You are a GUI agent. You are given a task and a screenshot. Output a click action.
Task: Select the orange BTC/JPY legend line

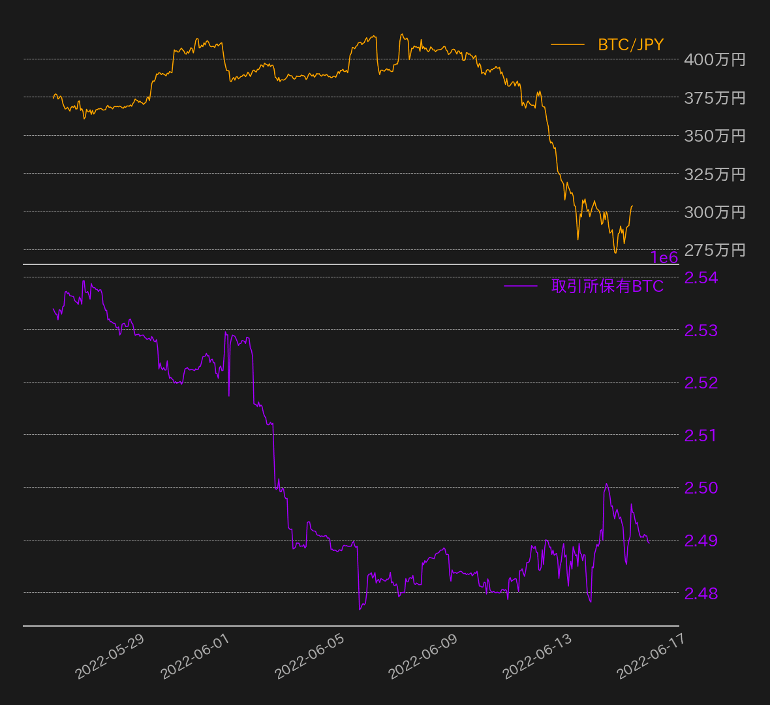(567, 44)
